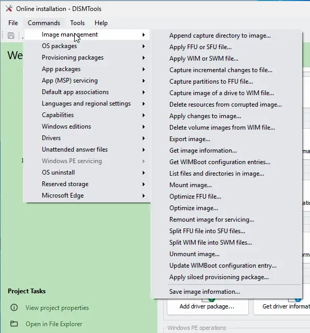
Task: Open the Help menu
Action: (x=101, y=23)
